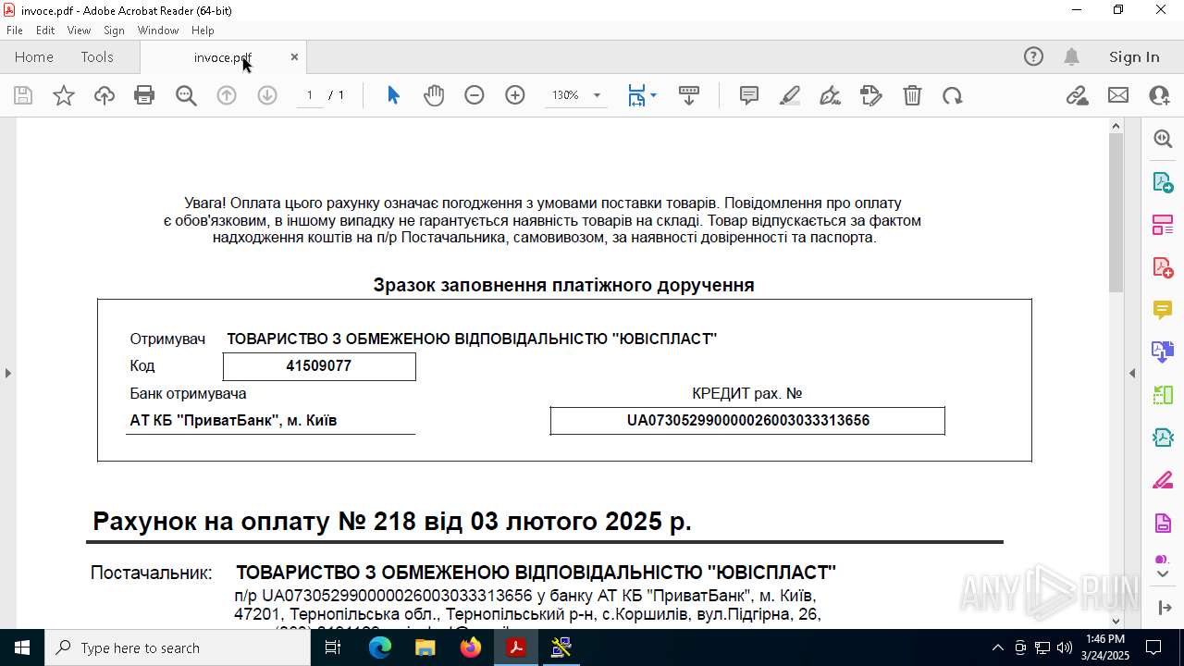Close the invoce.pdf tab
The height and width of the screenshot is (666, 1184).
pos(294,56)
